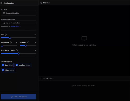Click the Threshold info icon
The image size is (130, 101).
[x=11, y=43]
